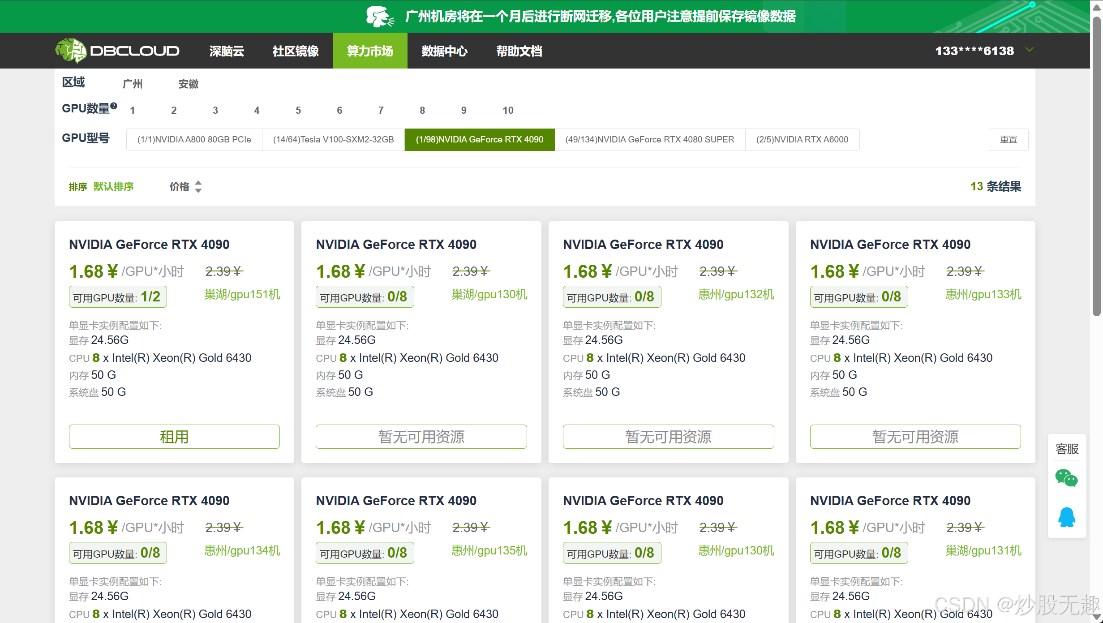This screenshot has width=1103, height=623.
Task: Select GPU count 5
Action: (298, 110)
